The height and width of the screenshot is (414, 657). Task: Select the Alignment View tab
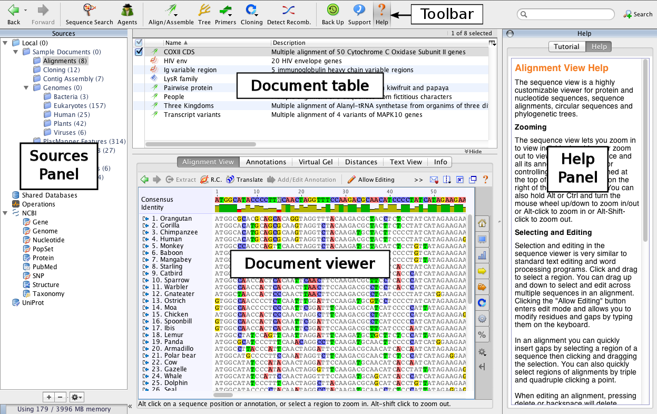(x=208, y=162)
